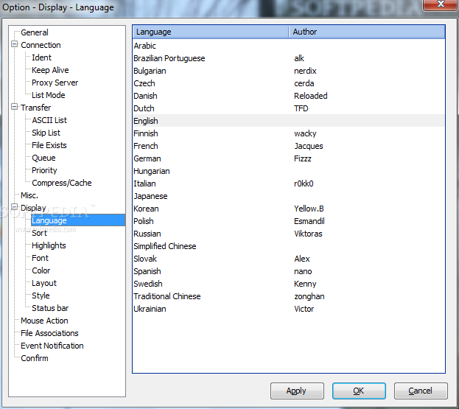Select Polish language entry

pos(288,221)
